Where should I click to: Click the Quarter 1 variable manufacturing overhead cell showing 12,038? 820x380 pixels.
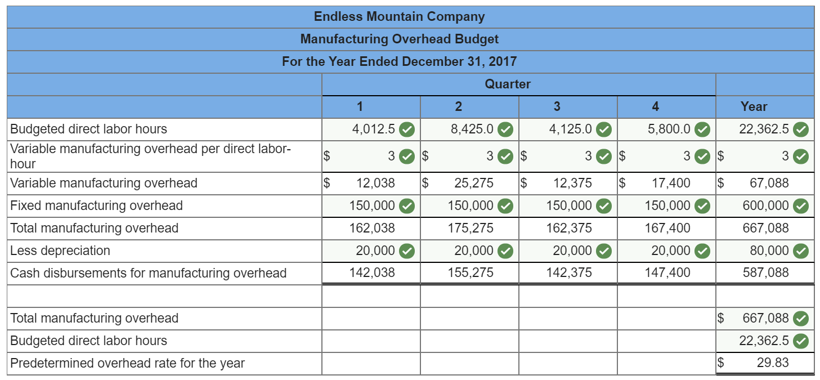tap(369, 183)
